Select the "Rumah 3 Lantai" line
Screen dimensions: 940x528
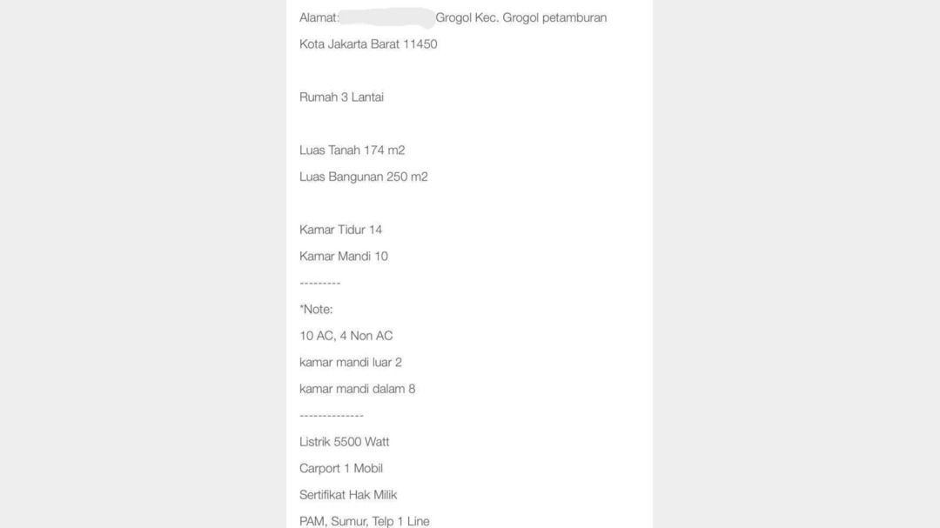pos(341,97)
